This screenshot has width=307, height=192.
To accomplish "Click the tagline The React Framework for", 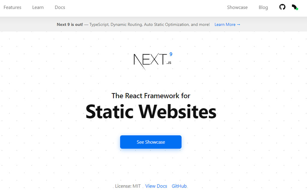I will click(x=151, y=96).
